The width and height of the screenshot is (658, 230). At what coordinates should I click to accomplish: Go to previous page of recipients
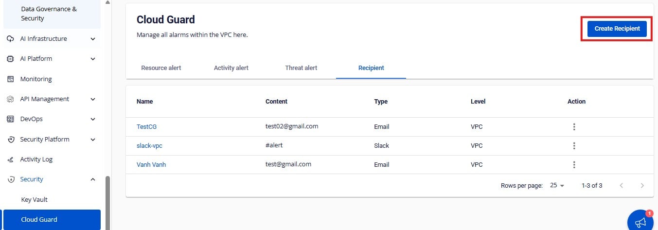621,186
